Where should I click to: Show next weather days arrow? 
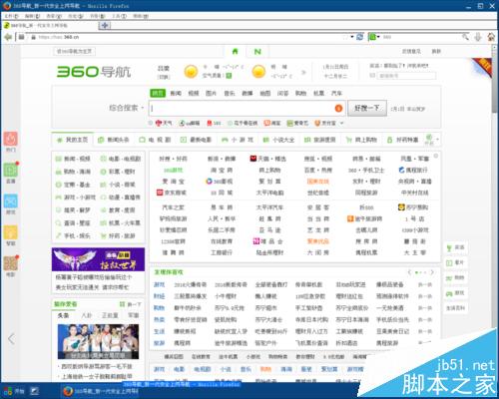(x=303, y=72)
